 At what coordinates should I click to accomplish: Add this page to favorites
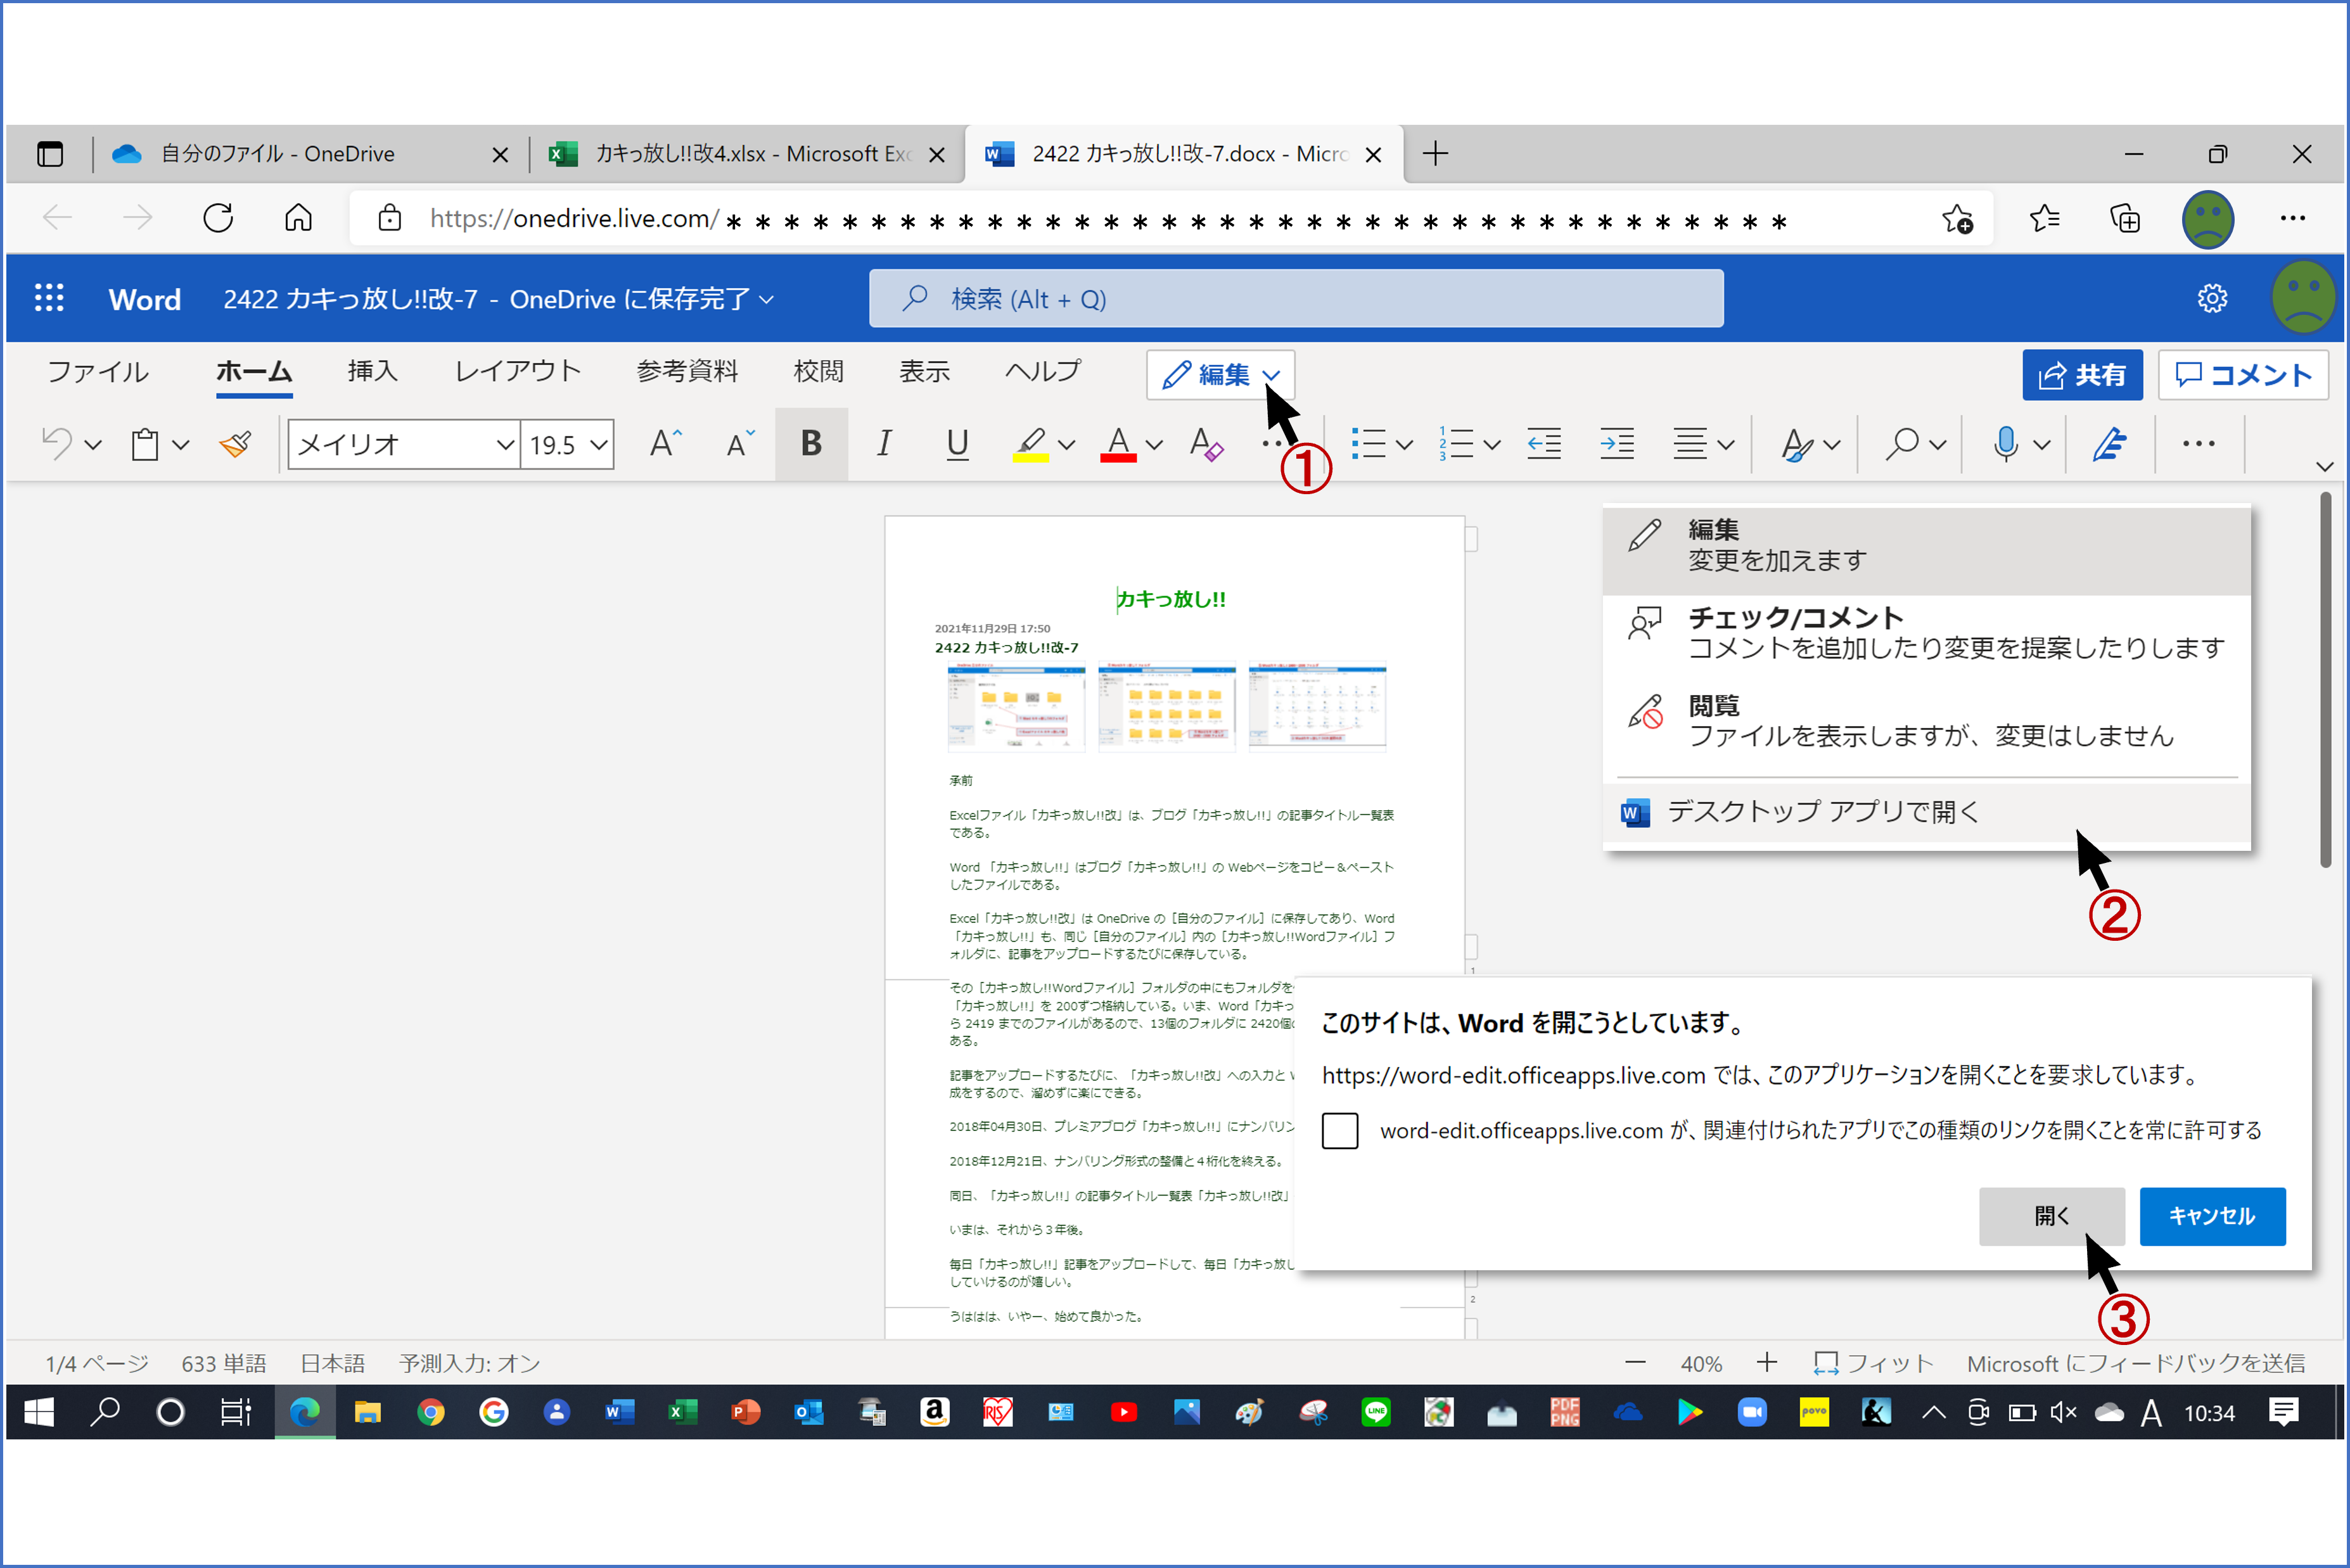click(1957, 218)
